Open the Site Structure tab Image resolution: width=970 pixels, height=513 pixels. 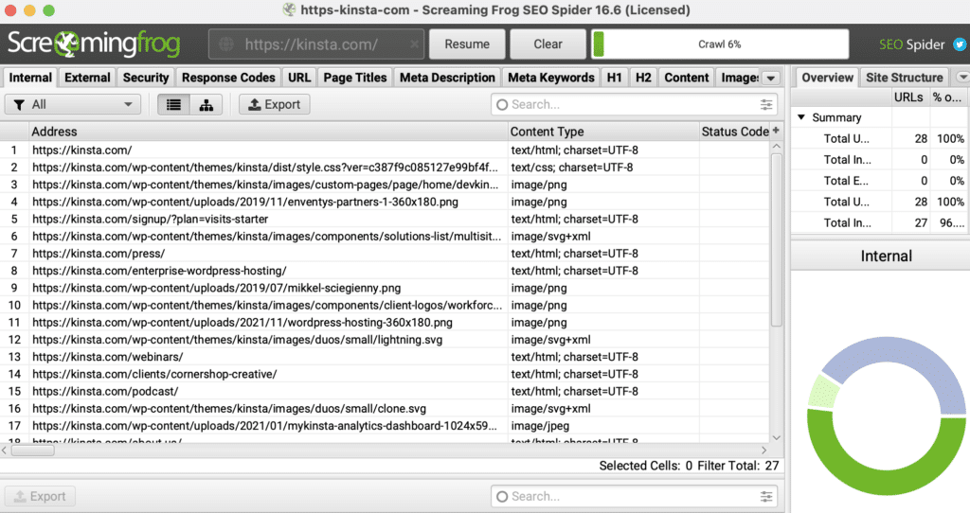tap(904, 78)
